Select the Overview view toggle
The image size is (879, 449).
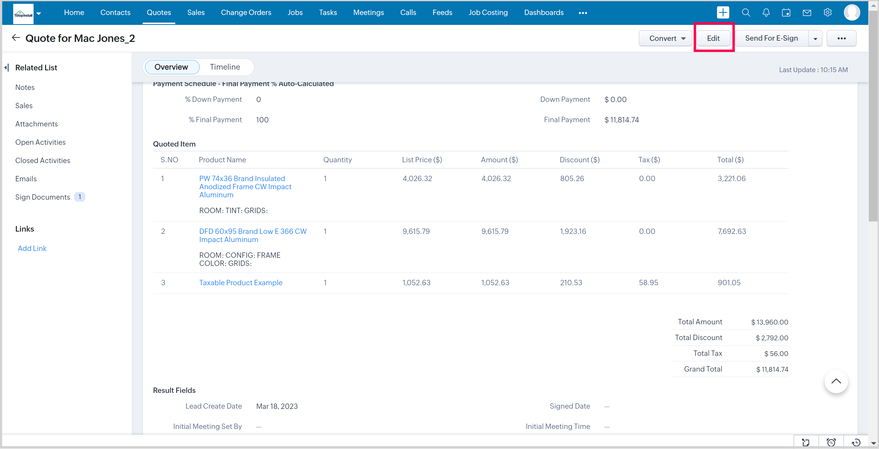(171, 67)
